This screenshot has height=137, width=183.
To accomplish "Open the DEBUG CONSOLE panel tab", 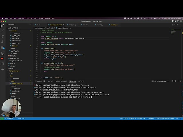I will coord(61,81).
